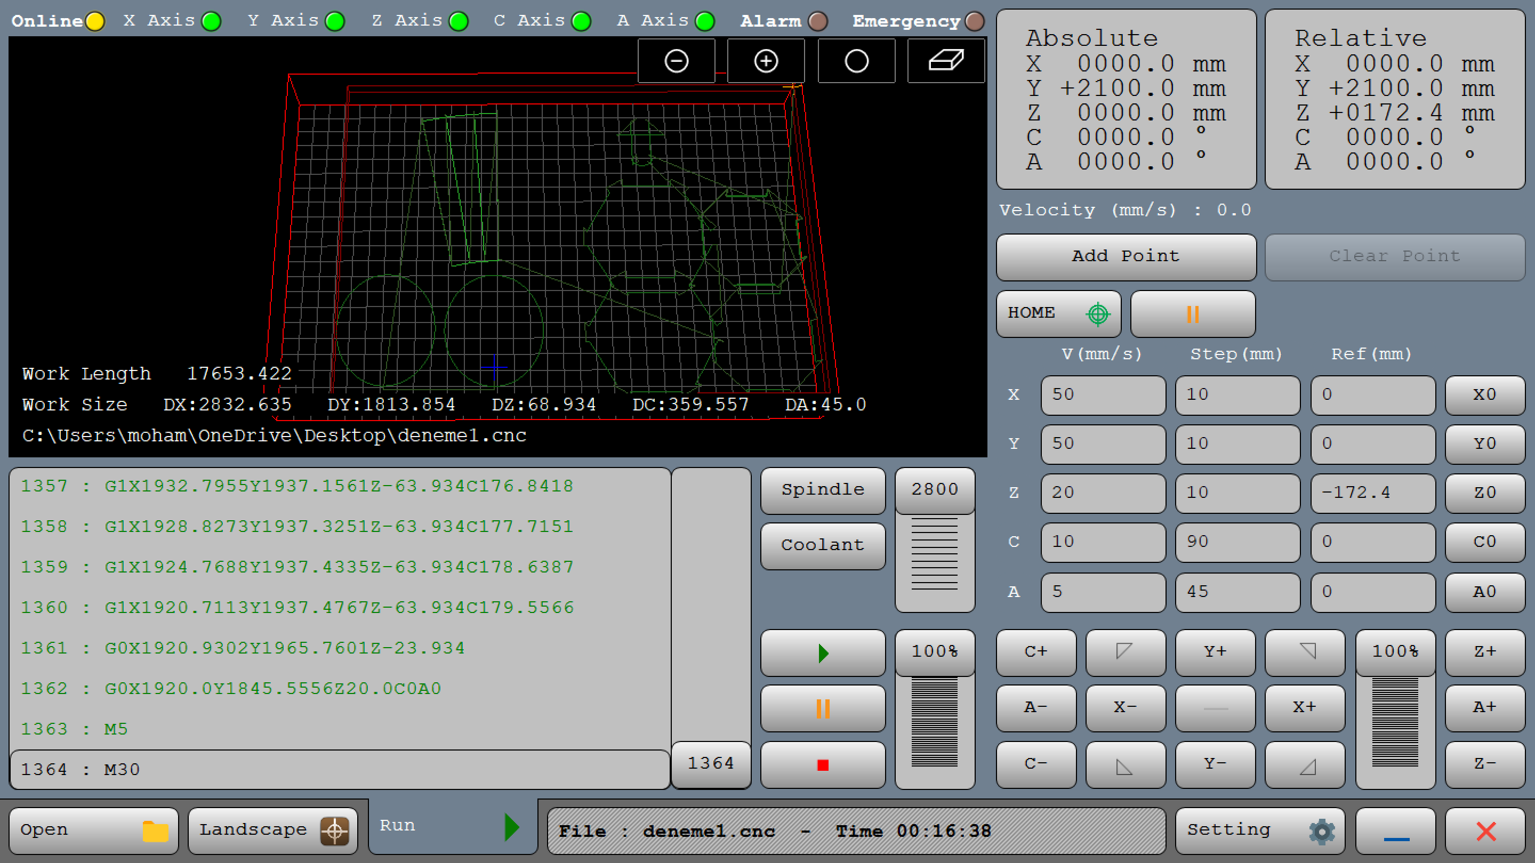
Task: Click the zoom in view icon
Action: click(x=766, y=61)
